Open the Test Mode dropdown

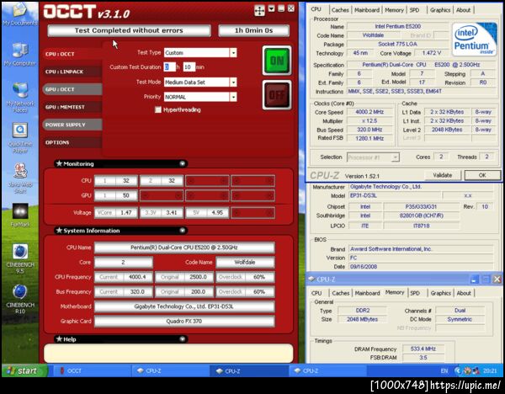tap(233, 83)
